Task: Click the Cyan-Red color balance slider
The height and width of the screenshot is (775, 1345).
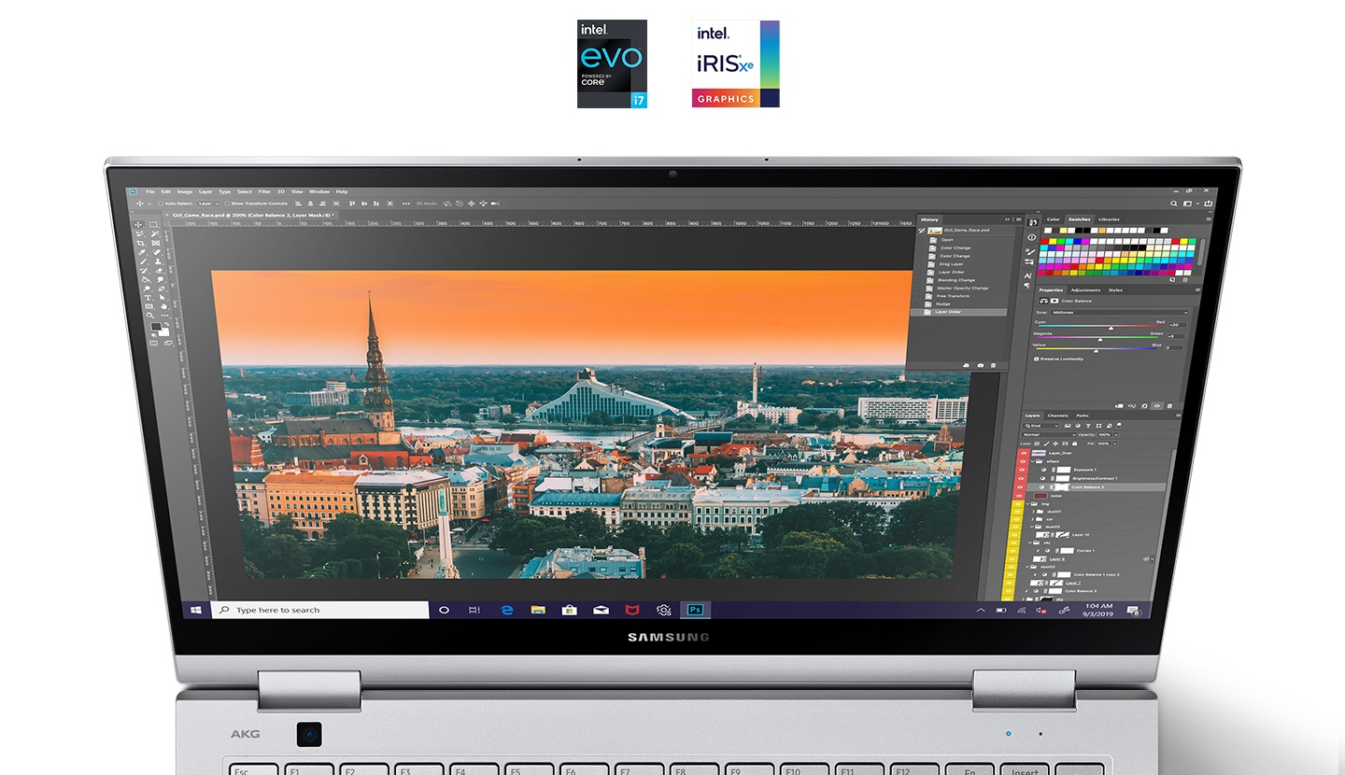Action: tap(1100, 328)
